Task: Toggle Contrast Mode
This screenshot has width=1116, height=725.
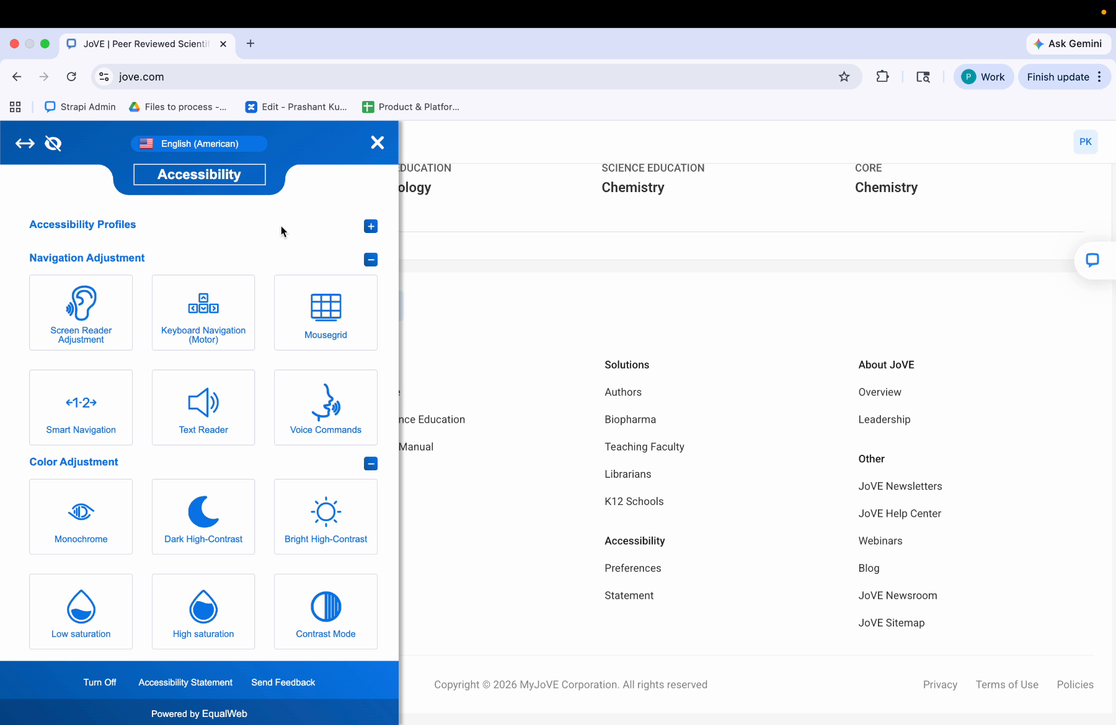Action: click(x=326, y=612)
